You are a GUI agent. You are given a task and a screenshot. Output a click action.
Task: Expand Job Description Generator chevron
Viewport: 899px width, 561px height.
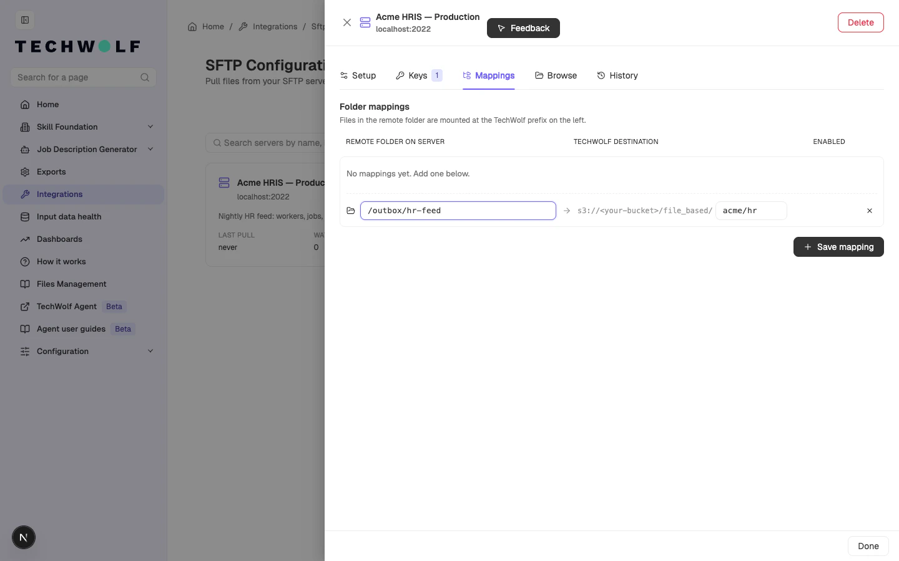click(150, 150)
